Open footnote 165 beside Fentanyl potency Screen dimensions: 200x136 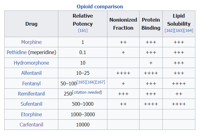(x=81, y=82)
